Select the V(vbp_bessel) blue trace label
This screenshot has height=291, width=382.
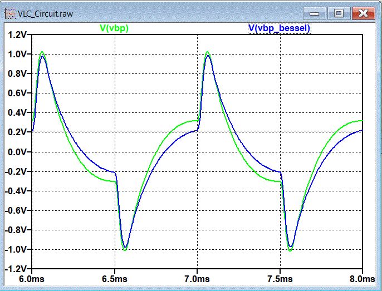pyautogui.click(x=279, y=28)
